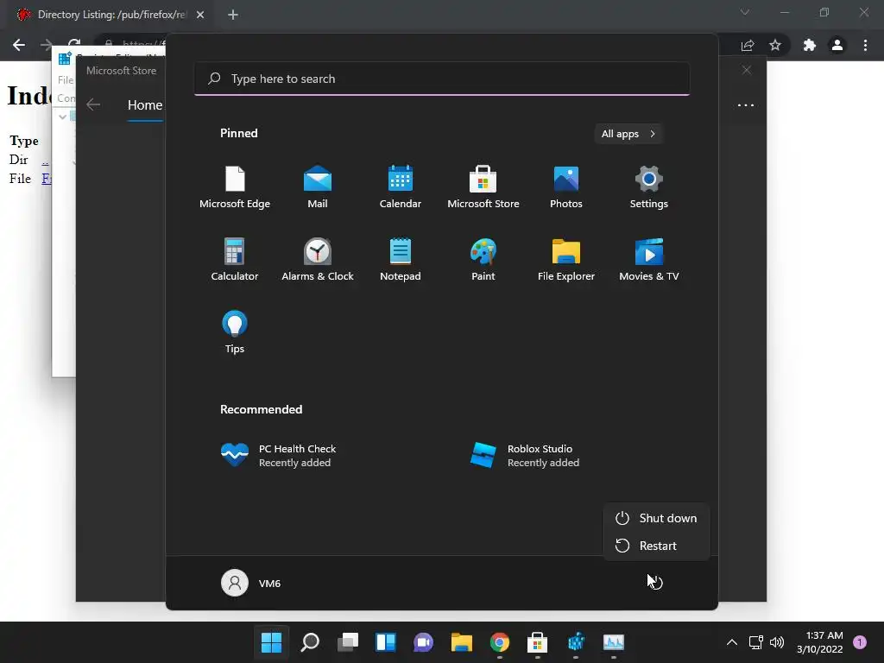Select Shut down from power menu

(x=656, y=518)
